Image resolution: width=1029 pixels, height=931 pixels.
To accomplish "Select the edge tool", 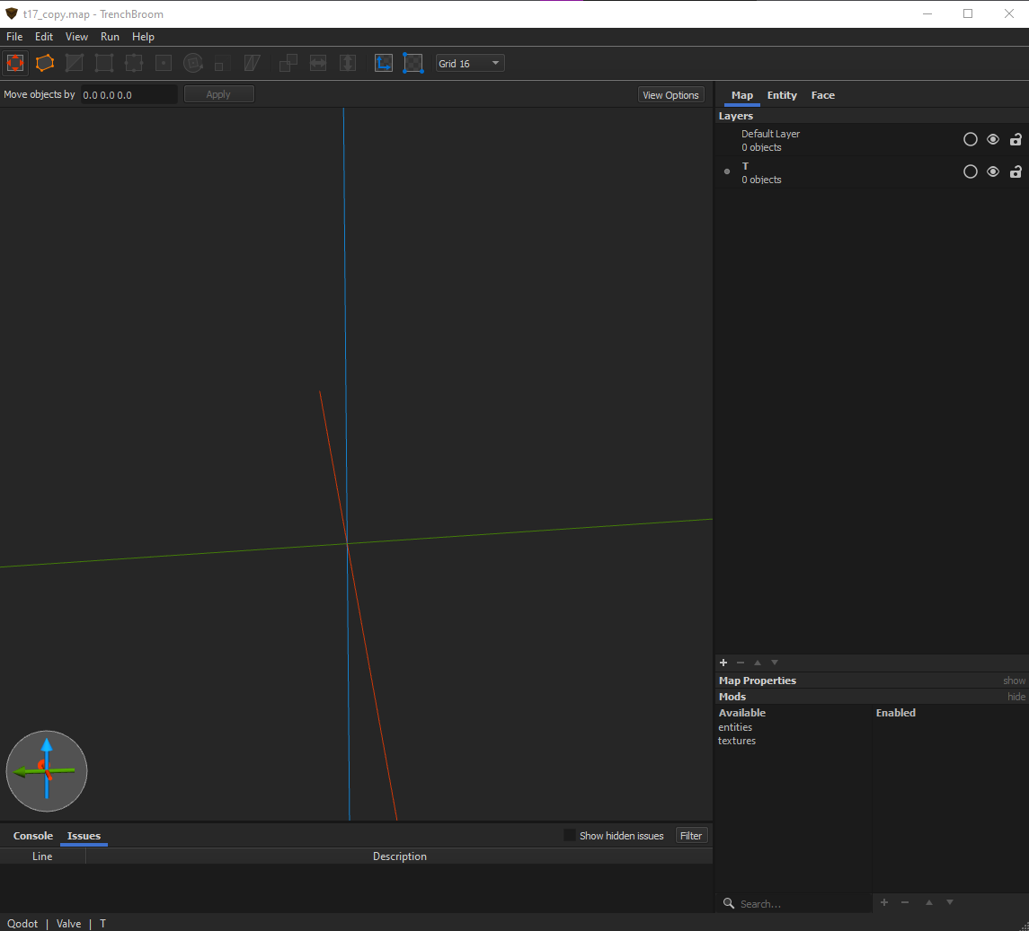I will point(134,63).
